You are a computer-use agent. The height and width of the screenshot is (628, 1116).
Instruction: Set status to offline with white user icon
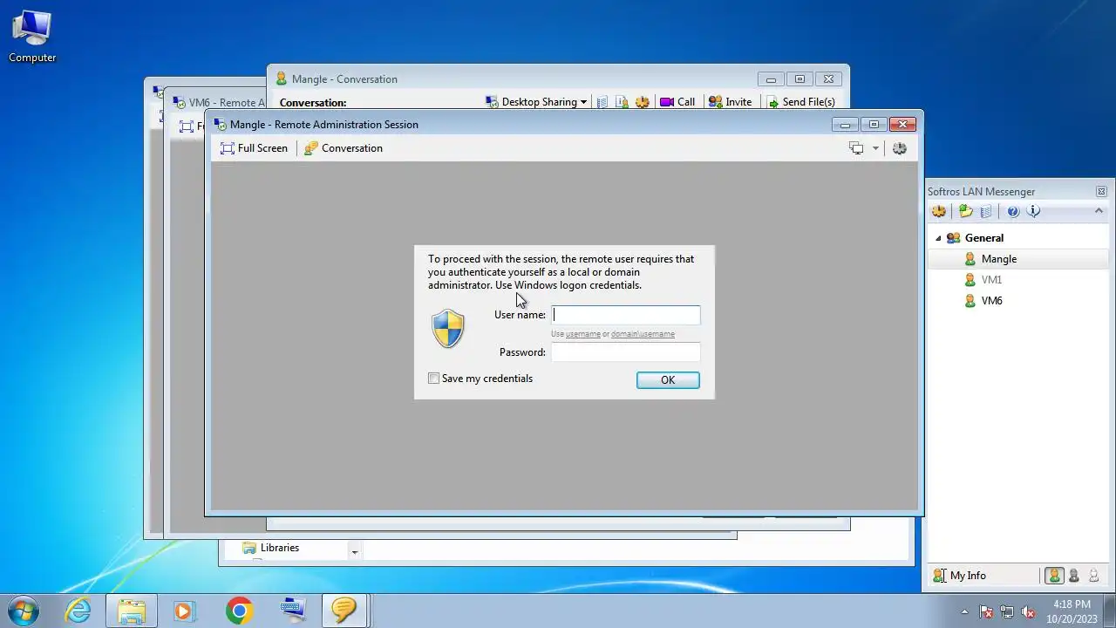click(x=1094, y=576)
